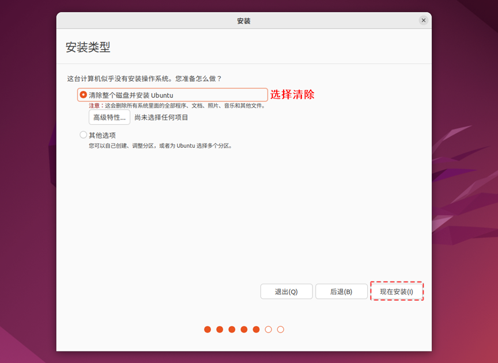Open the "高级特性..." dialog
Screen dimensions: 498x363
tap(110, 117)
